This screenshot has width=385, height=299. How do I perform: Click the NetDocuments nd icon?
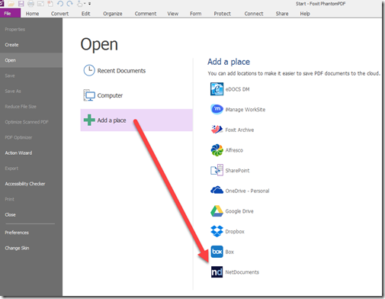[217, 272]
